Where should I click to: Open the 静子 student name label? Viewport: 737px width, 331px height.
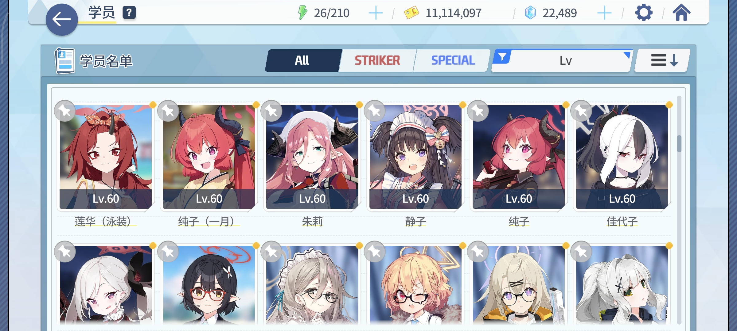[x=415, y=221]
